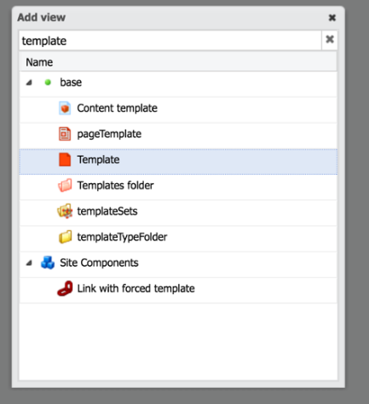The width and height of the screenshot is (369, 404).
Task: Focus the search box containing template
Action: [170, 41]
